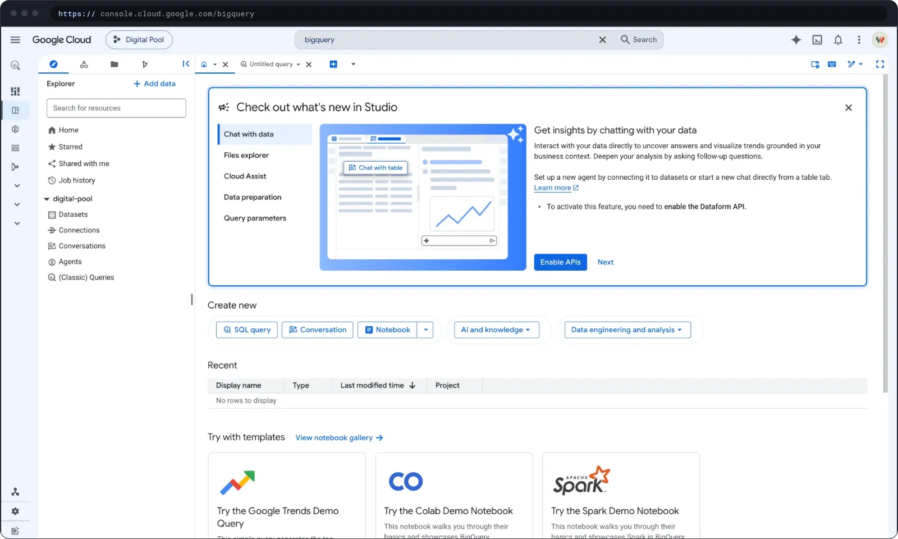The width and height of the screenshot is (898, 539).
Task: Open the release notes icon at bottom left
Action: [x=15, y=531]
